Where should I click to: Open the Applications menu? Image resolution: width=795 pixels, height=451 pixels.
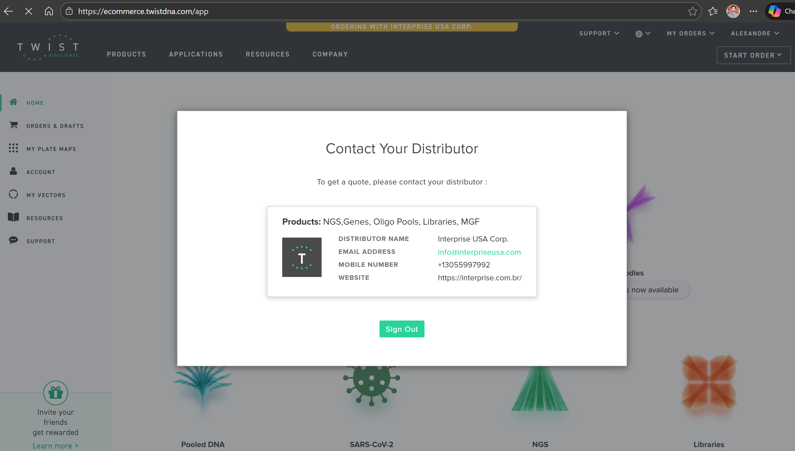click(x=196, y=54)
